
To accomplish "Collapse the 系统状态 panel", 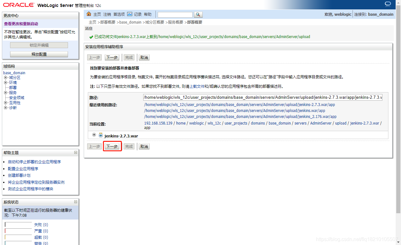I will tap(76, 202).
